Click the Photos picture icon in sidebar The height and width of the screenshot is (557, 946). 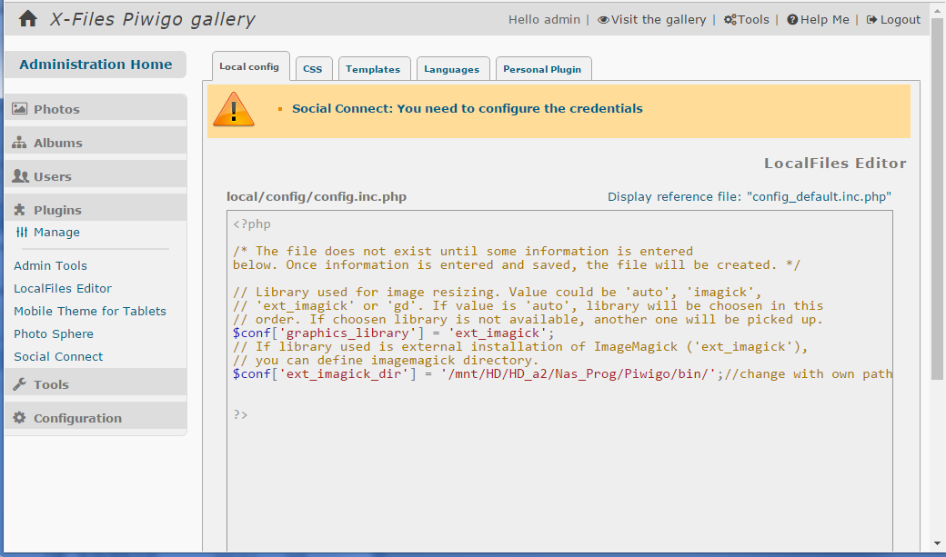19,109
